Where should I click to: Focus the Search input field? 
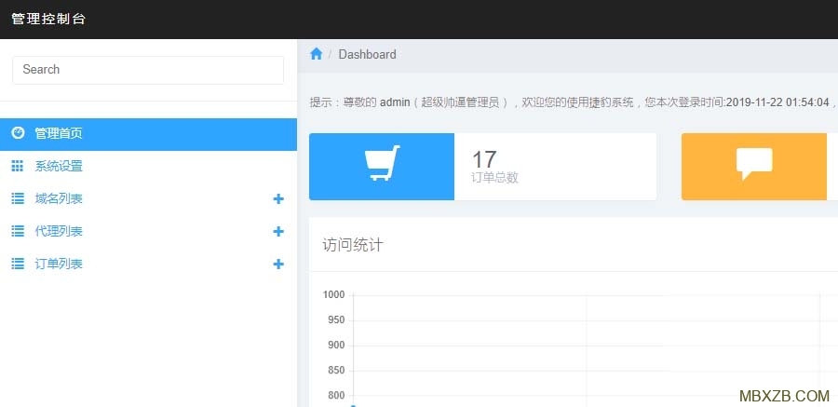(x=148, y=70)
